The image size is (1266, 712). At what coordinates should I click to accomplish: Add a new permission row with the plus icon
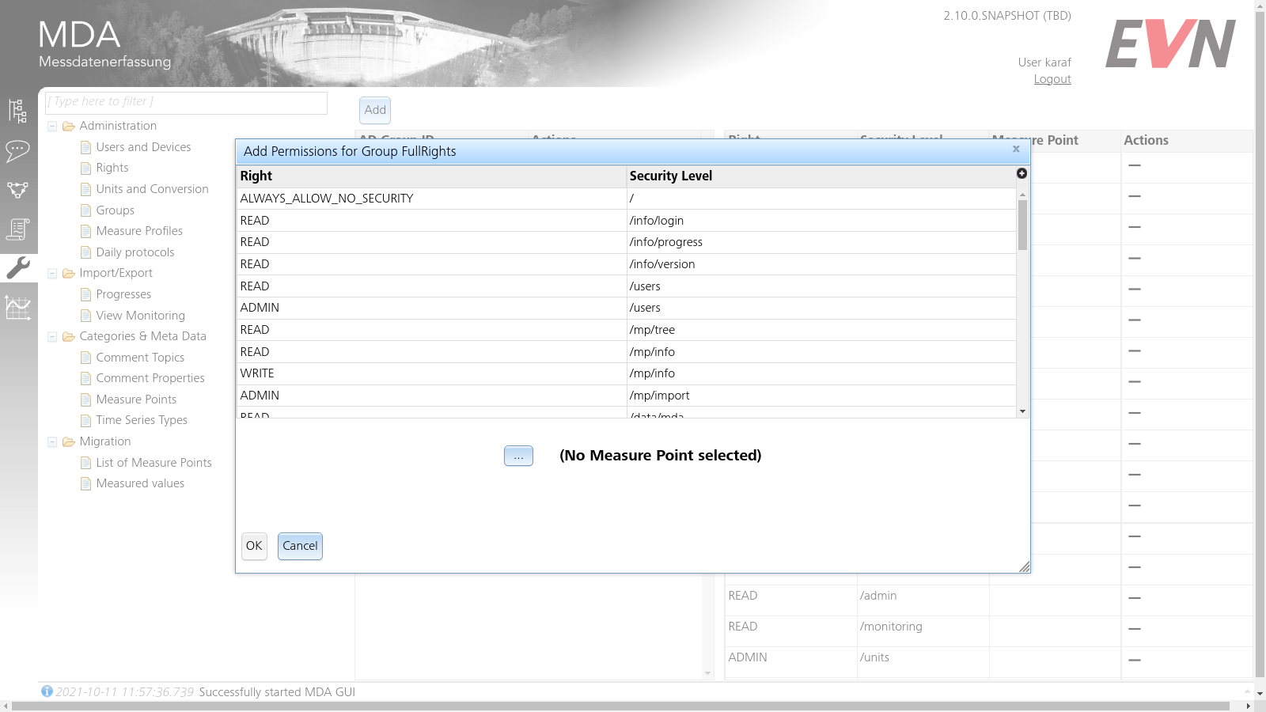click(1022, 173)
